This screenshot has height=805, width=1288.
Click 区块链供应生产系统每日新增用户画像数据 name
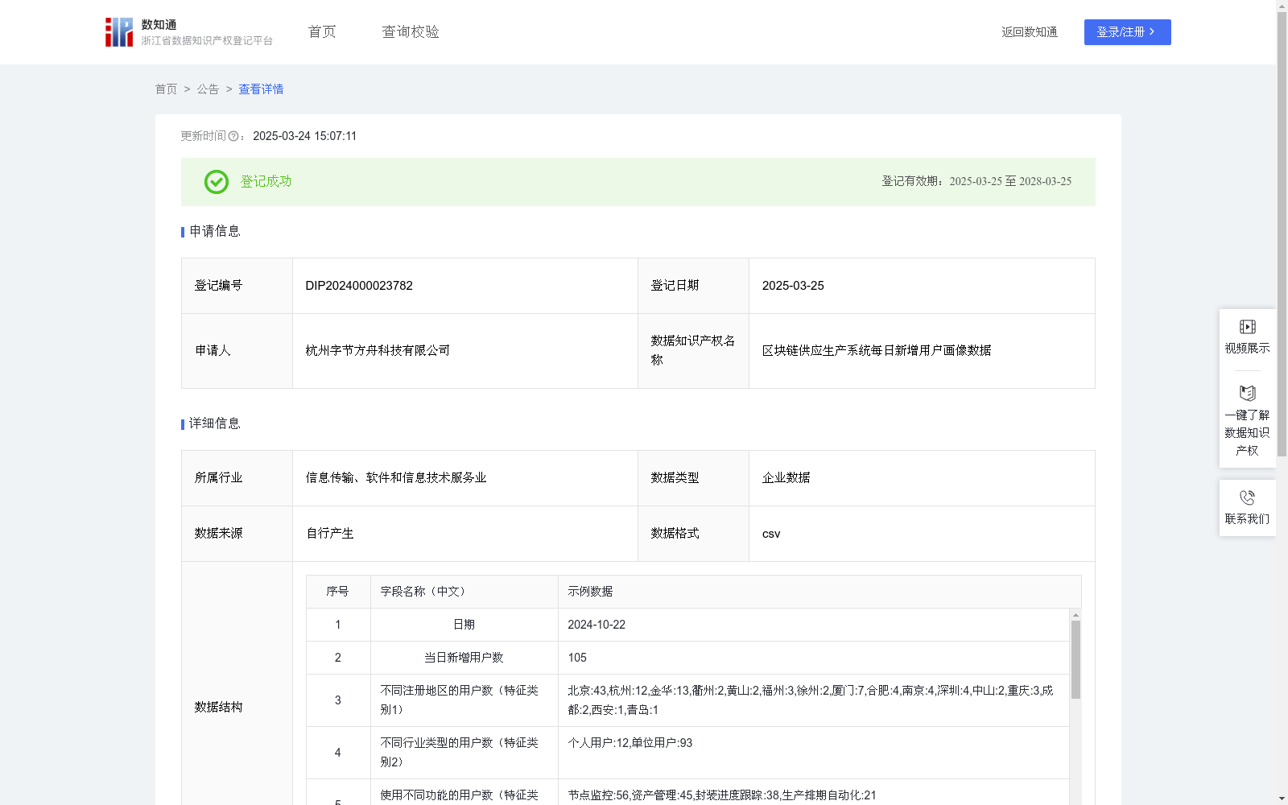pos(877,351)
